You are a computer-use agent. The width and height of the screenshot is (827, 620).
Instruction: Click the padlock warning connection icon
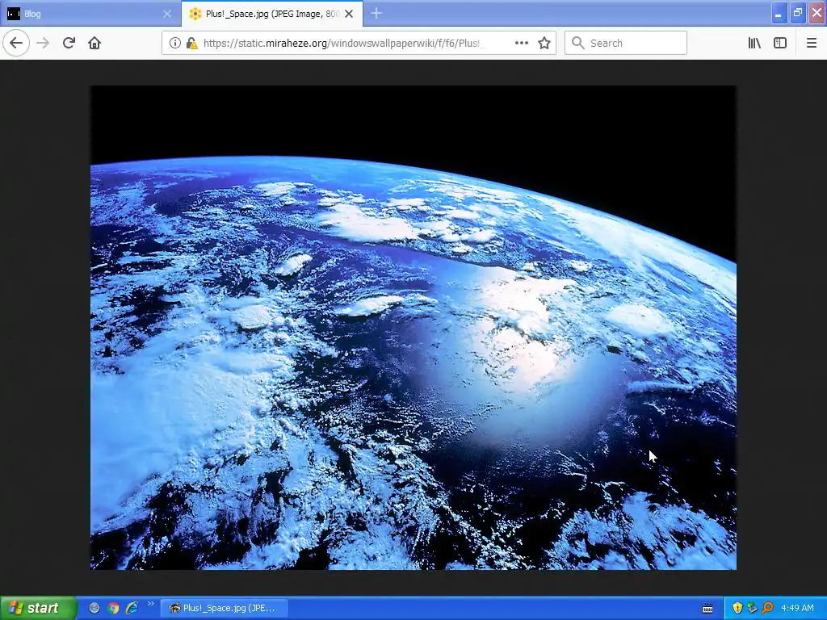click(x=191, y=44)
